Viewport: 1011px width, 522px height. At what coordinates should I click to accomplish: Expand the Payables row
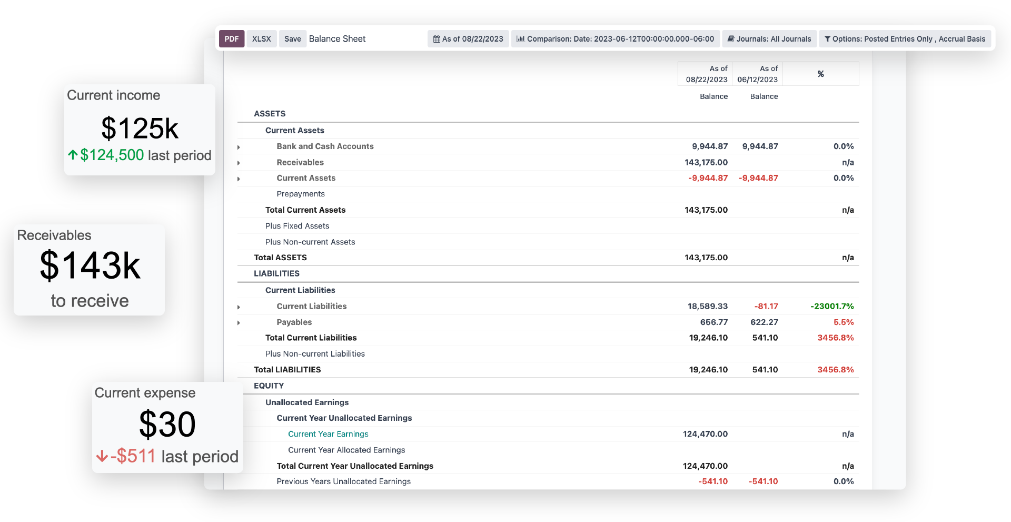pos(239,322)
